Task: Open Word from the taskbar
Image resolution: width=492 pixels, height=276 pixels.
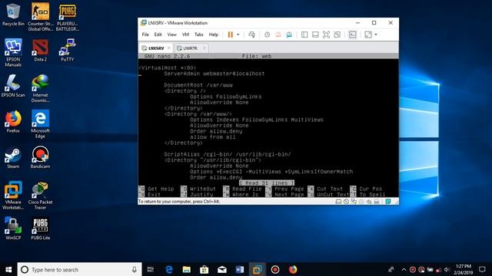Action: click(x=240, y=269)
